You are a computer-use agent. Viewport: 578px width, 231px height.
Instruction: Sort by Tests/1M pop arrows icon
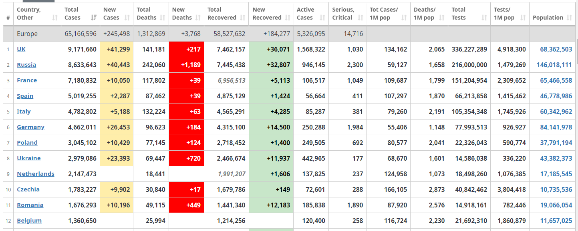[x=523, y=18]
